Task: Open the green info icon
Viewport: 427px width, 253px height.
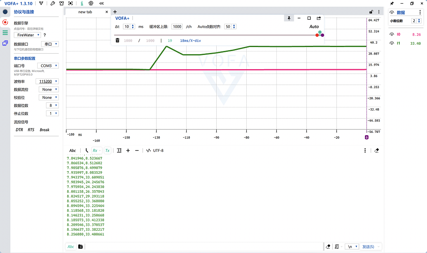Action: [82, 3]
